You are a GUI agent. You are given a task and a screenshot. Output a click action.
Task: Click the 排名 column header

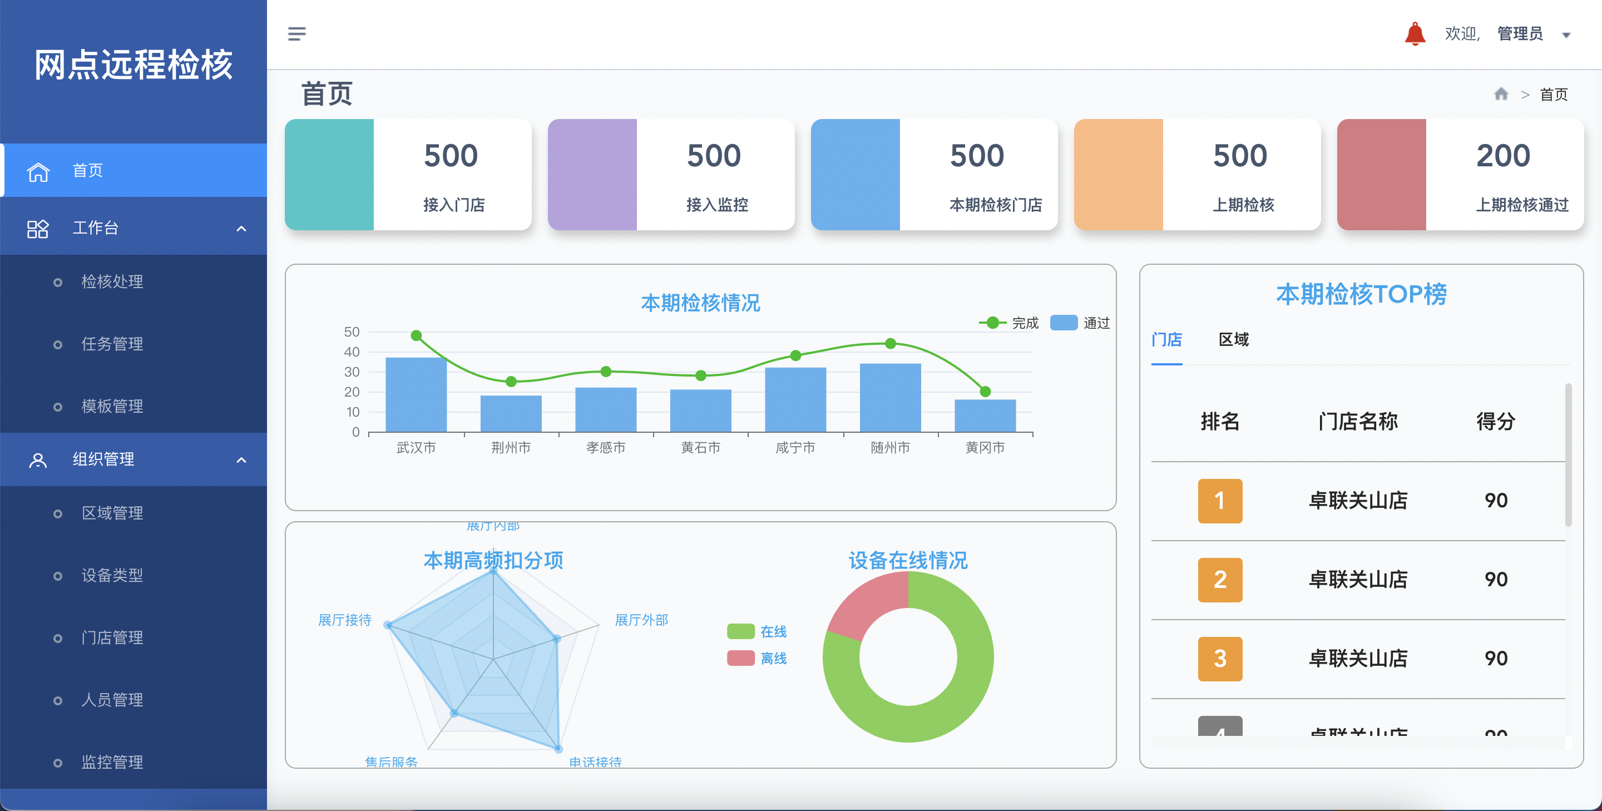point(1219,422)
